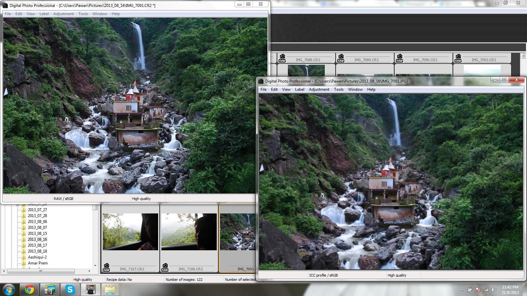Open Adjustment menu in the CR2 window
Viewport: 527px width, 296px height.
pyautogui.click(x=64, y=14)
